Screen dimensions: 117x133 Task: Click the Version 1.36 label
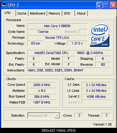tap(102, 124)
